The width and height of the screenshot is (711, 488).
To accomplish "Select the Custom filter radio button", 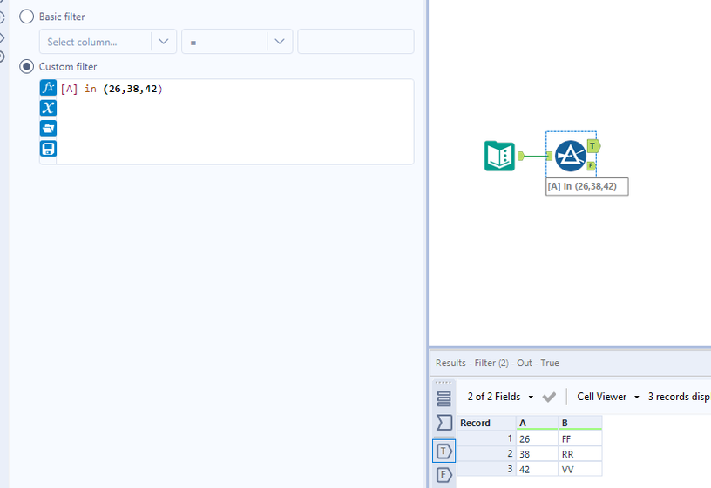I will coord(26,66).
